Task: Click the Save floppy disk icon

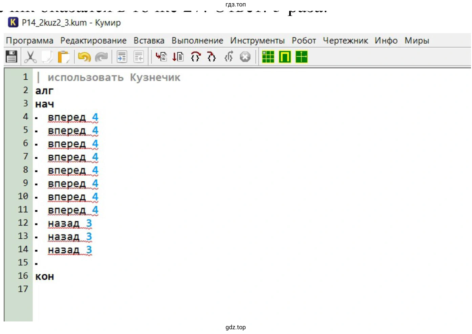Action: (12, 57)
